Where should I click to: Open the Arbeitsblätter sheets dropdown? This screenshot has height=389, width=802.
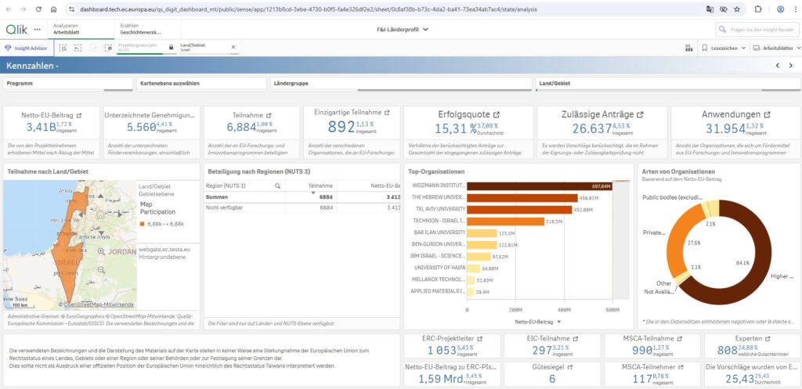tap(776, 48)
